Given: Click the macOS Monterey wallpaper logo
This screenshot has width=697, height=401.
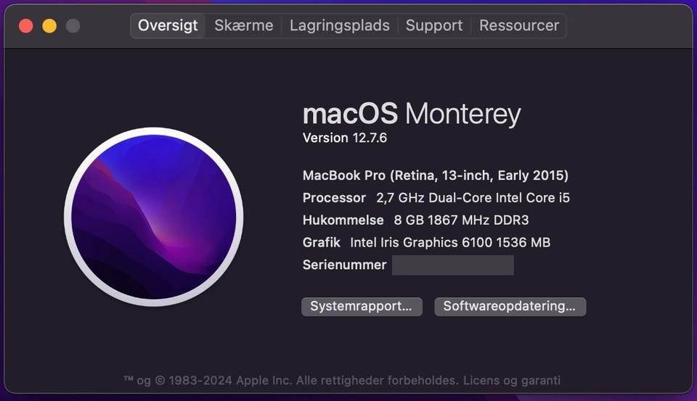Looking at the screenshot, I should pyautogui.click(x=153, y=217).
